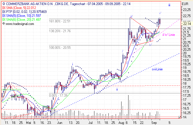Click the blue XX marker of SMA(5)
Viewport: 193px width, 125px height.
pyautogui.click(x=4, y=16)
